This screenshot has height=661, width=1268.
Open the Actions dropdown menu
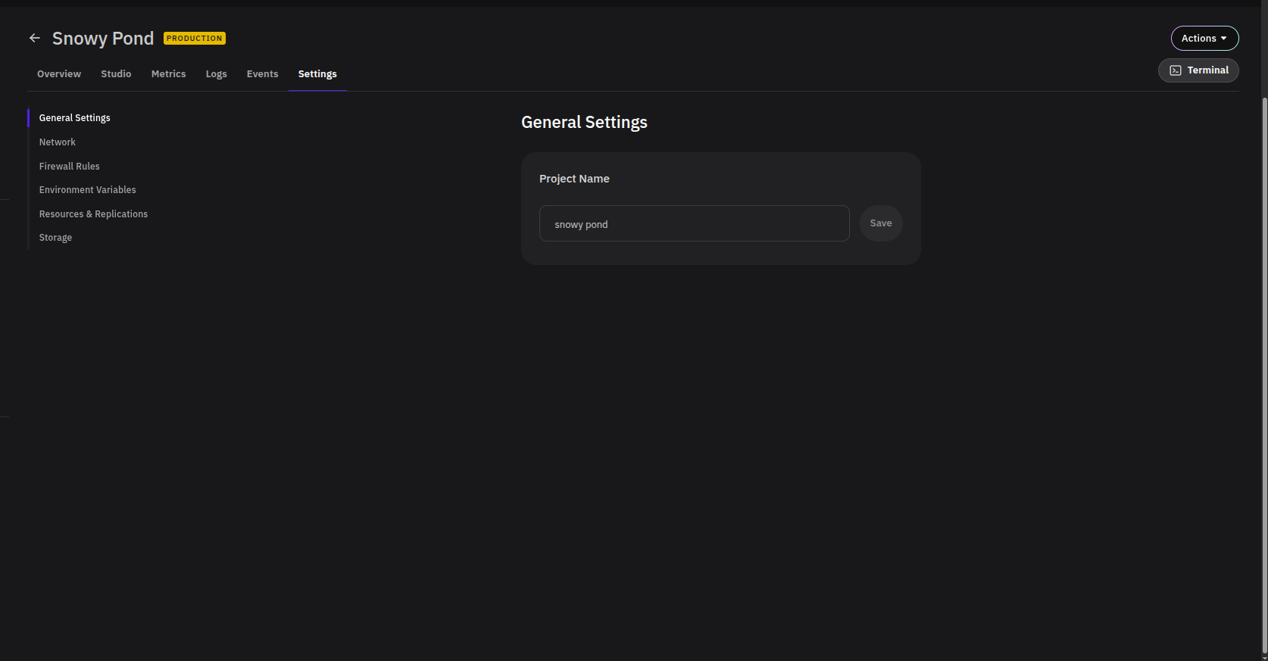(x=1204, y=38)
